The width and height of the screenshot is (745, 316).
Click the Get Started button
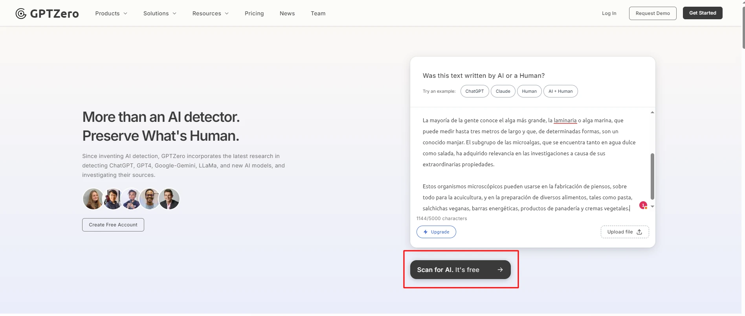pyautogui.click(x=703, y=13)
